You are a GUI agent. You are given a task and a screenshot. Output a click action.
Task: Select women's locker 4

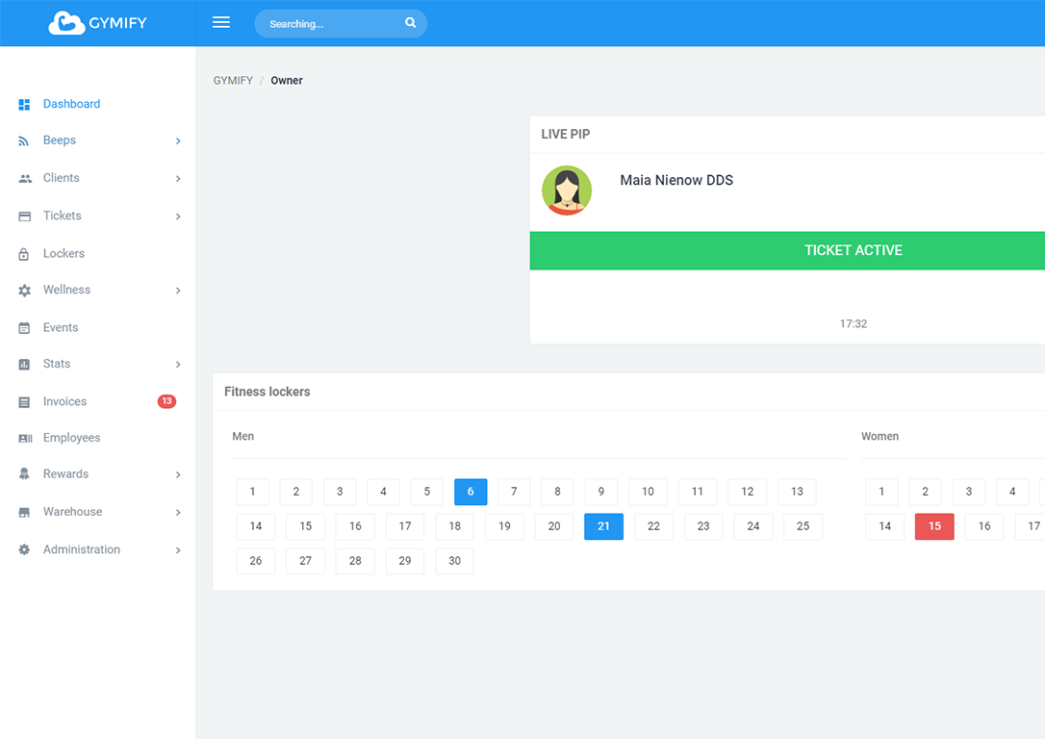point(1012,492)
